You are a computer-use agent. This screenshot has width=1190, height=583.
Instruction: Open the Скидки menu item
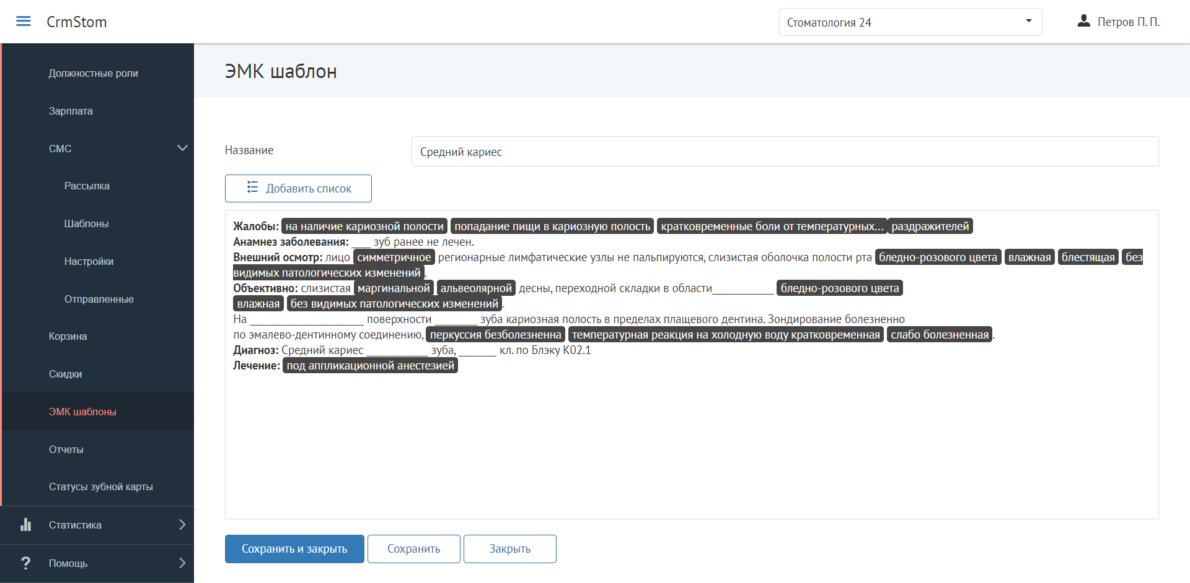click(x=65, y=374)
